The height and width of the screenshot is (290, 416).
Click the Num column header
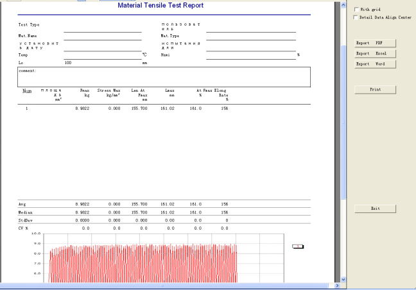click(x=27, y=91)
